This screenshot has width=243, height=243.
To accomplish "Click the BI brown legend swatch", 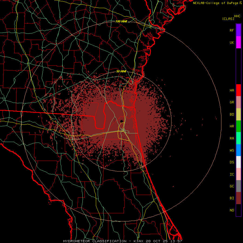I will [238, 198].
